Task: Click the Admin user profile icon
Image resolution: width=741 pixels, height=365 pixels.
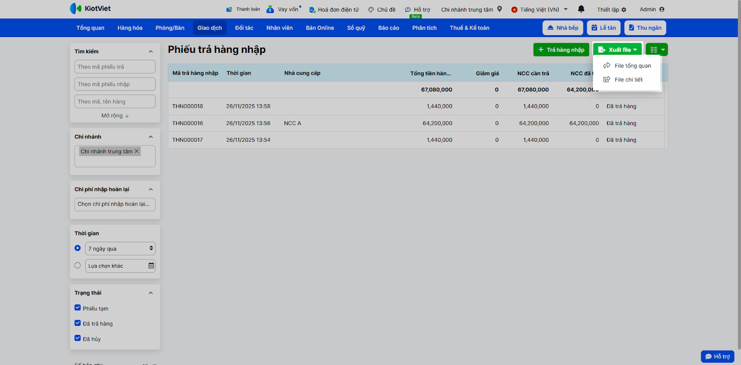Action: pos(662,9)
